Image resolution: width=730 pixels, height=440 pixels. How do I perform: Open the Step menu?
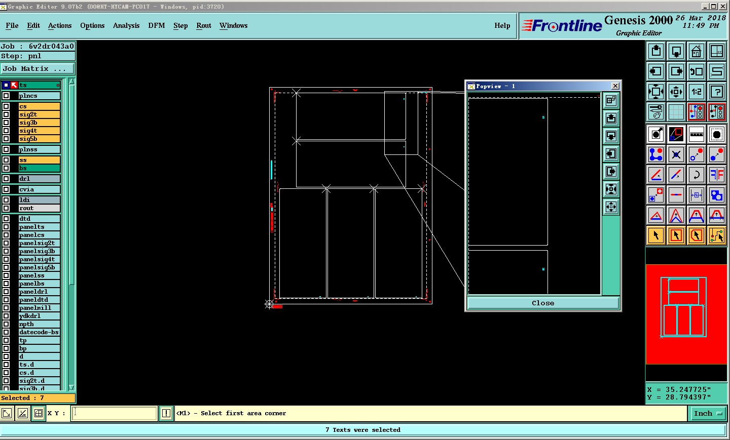(x=180, y=25)
